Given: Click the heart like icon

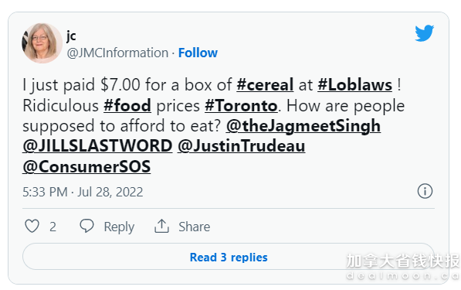Looking at the screenshot, I should coord(32,227).
